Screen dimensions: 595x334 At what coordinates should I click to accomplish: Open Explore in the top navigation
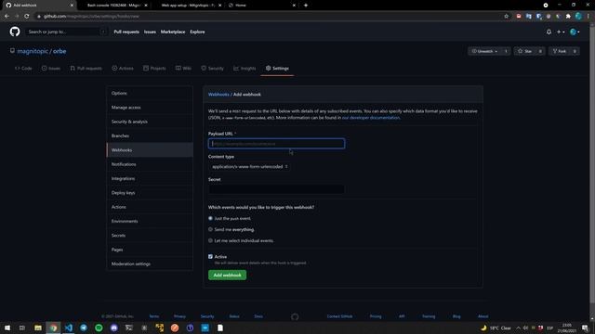pyautogui.click(x=197, y=32)
